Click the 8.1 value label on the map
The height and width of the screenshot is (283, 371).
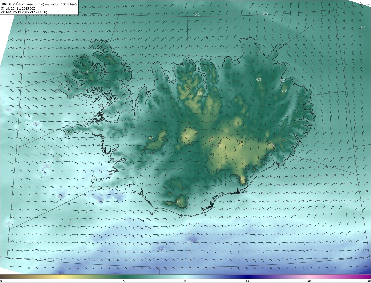(x=170, y=78)
